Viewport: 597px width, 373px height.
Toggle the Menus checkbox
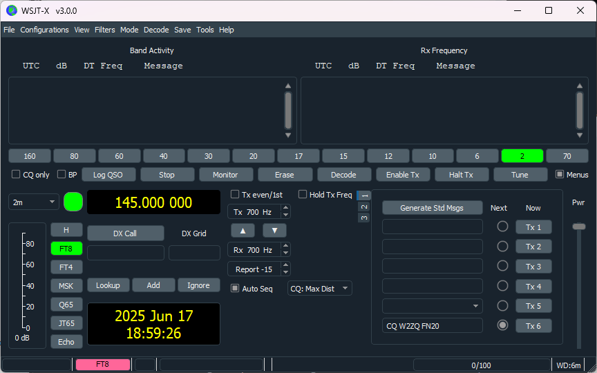click(559, 174)
